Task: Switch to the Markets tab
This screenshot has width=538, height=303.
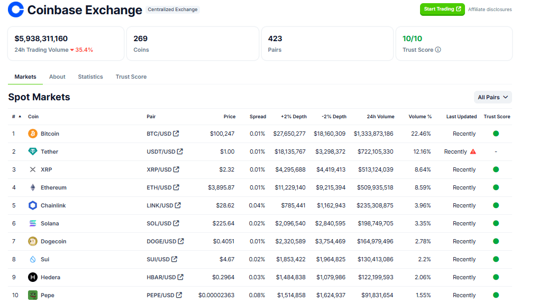Action: [x=25, y=77]
